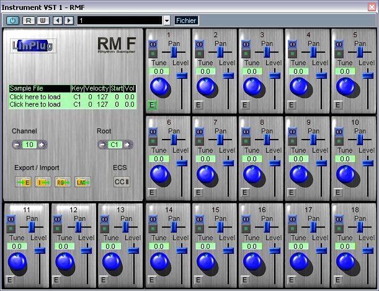Load sample in second 'Click here to load' row
This screenshot has width=379, height=291.
73,104
